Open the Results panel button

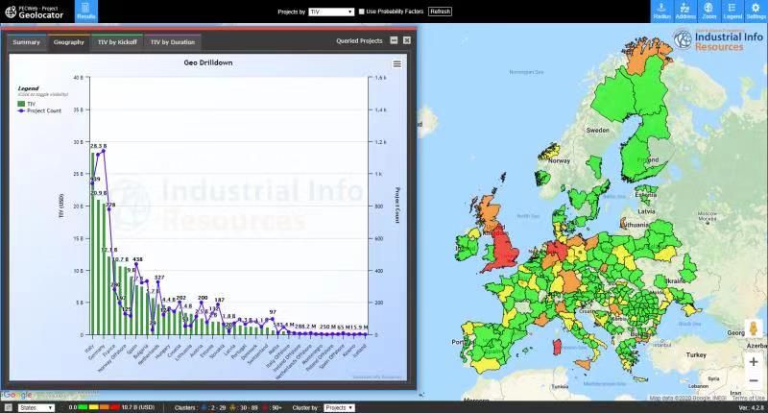[x=85, y=12]
